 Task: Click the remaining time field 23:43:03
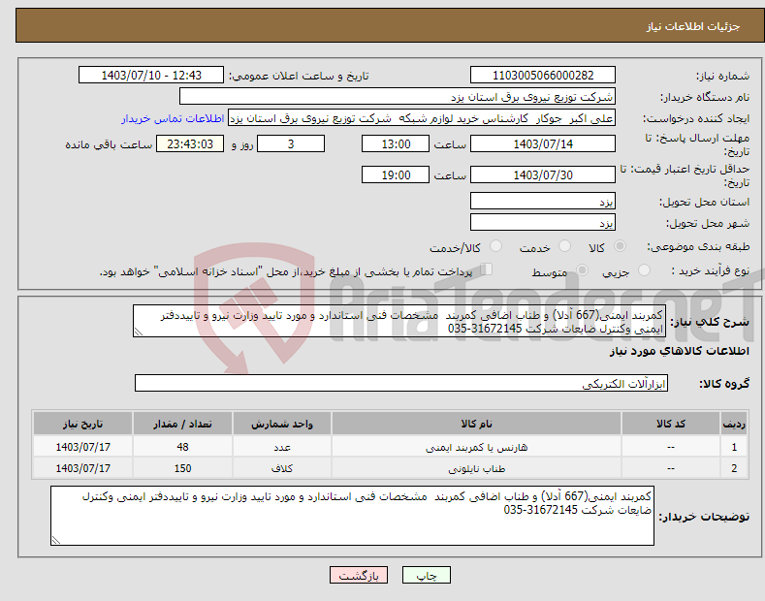pyautogui.click(x=190, y=143)
